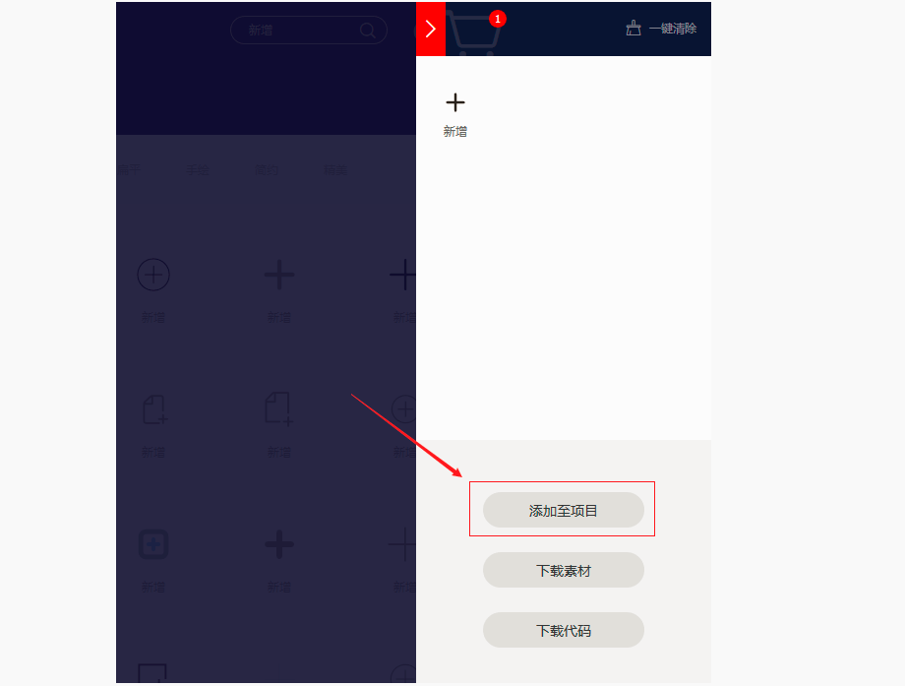905x686 pixels.
Task: Switch to the 简约 tab
Action: [x=267, y=170]
